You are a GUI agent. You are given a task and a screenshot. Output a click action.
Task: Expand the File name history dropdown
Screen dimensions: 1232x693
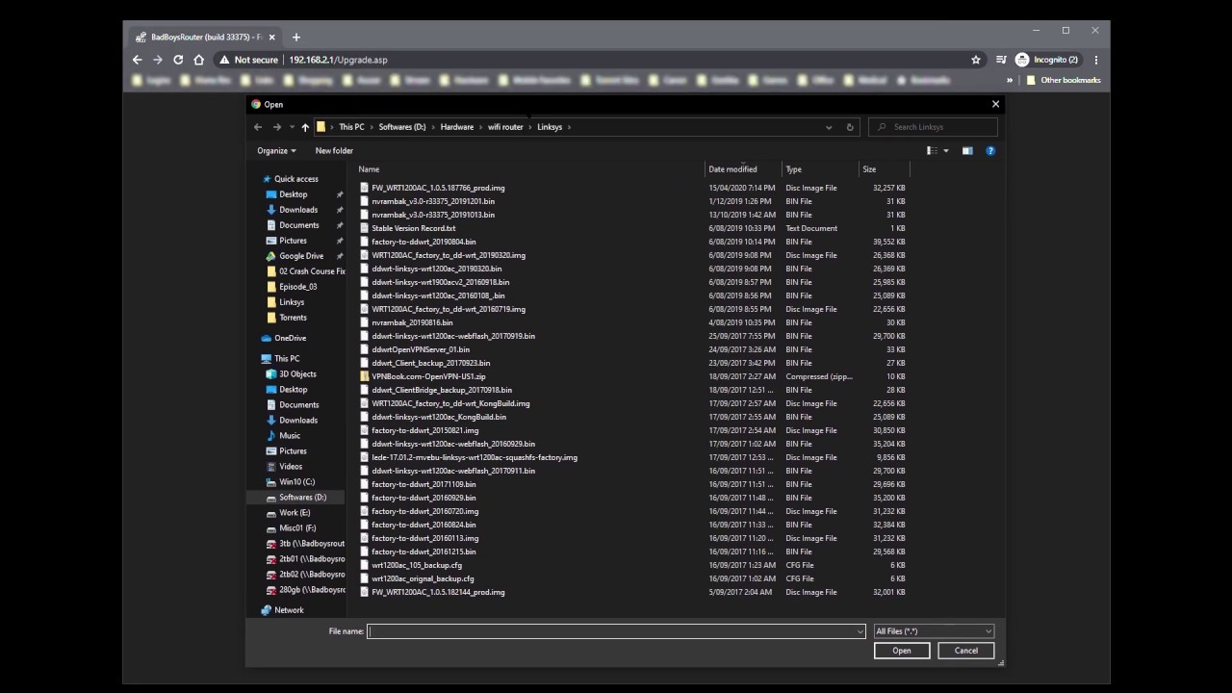[x=860, y=631]
